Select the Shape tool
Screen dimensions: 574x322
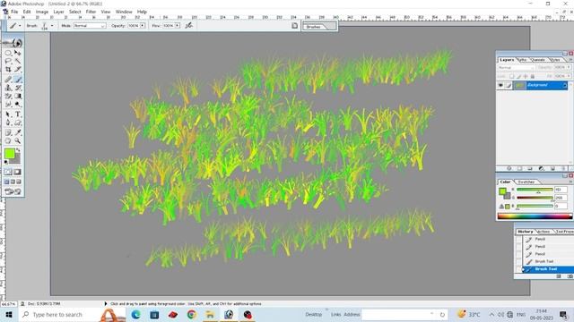tap(18, 123)
